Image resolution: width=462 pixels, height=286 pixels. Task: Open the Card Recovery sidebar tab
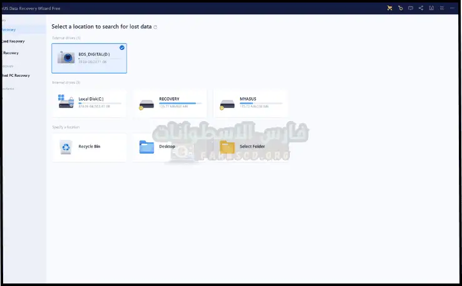[x=14, y=41]
